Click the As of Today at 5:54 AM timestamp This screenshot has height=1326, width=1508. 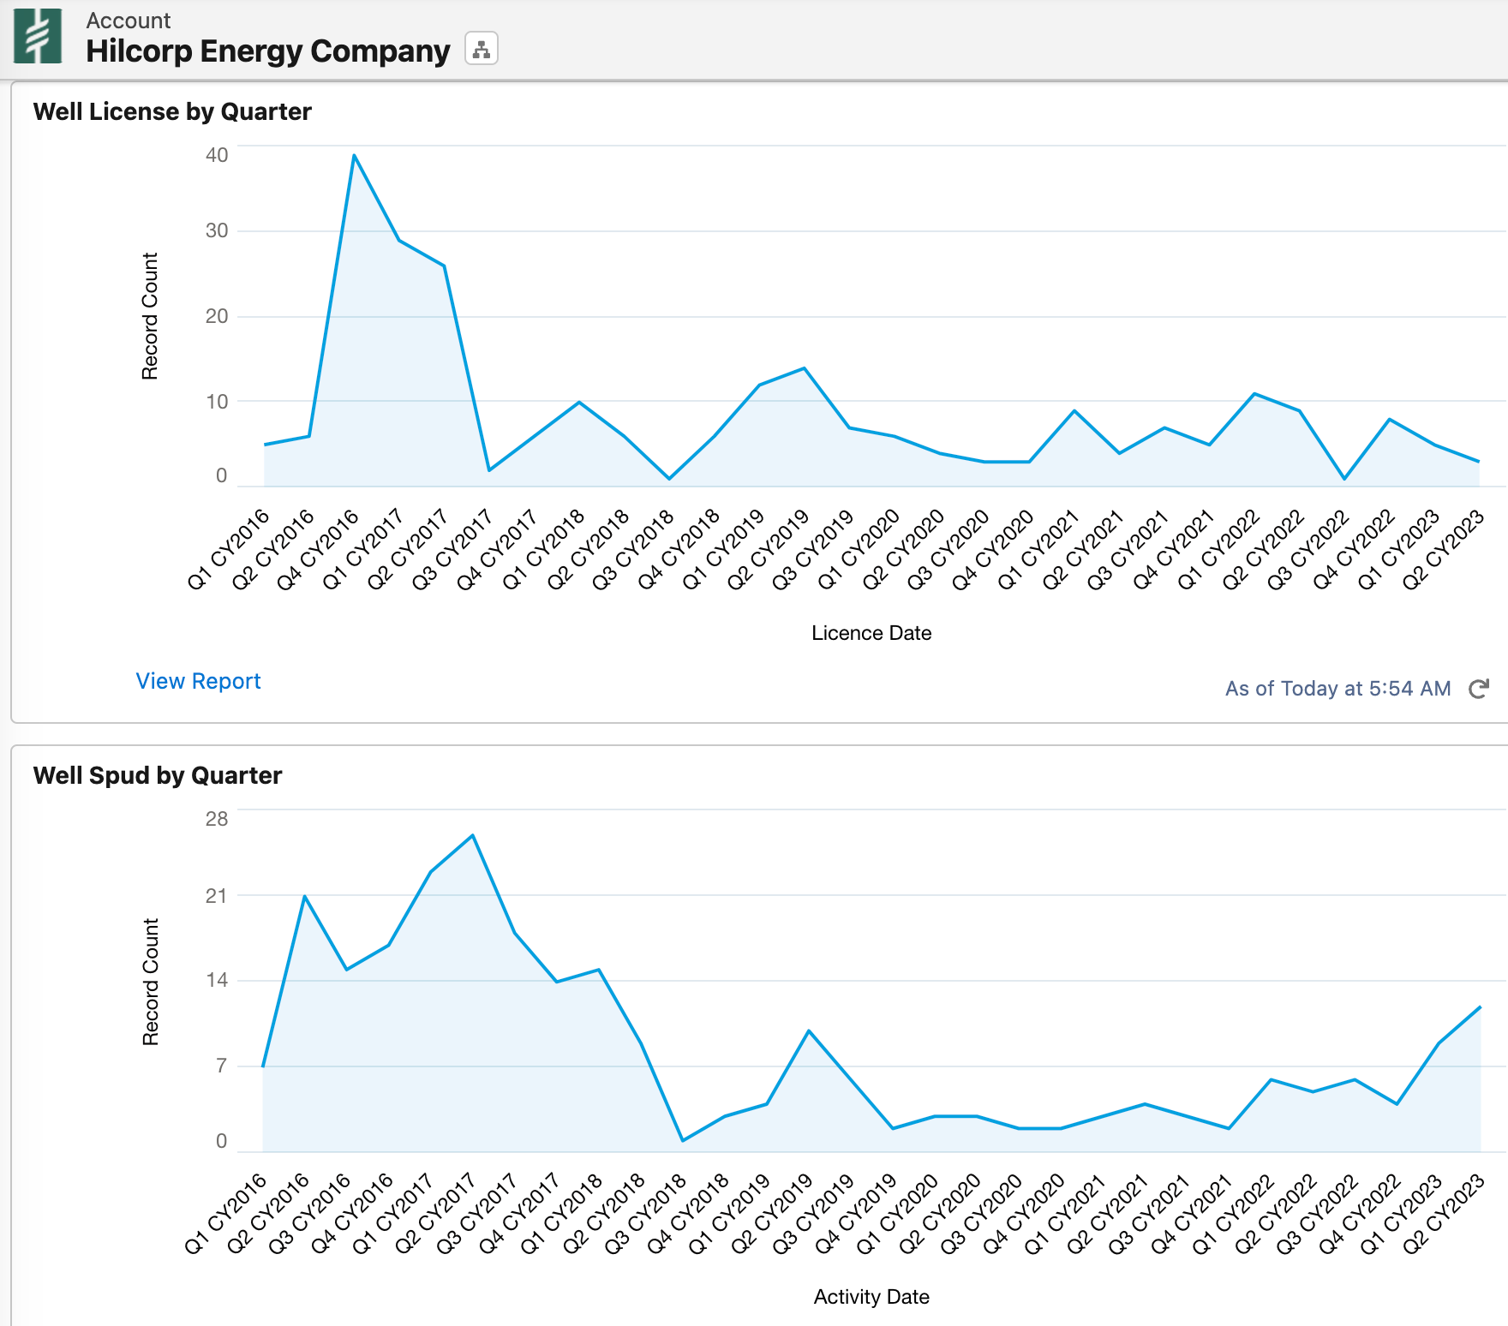1337,688
